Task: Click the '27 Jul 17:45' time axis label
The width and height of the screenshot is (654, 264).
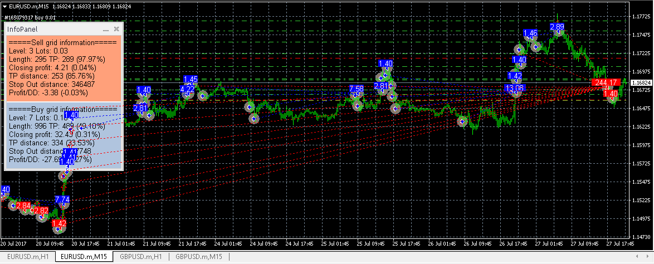Action: [x=620, y=243]
